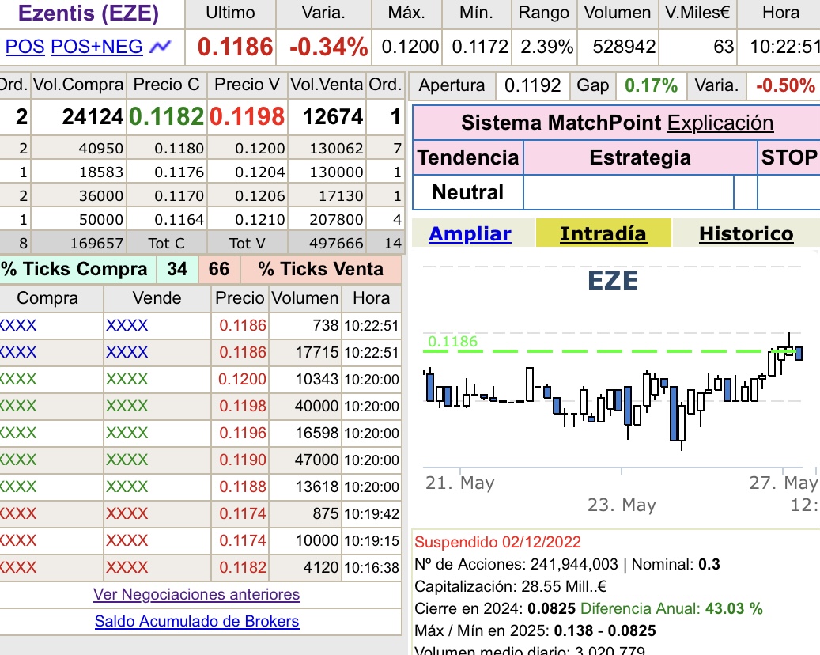The width and height of the screenshot is (820, 655).
Task: Switch to the Intradía chart tab
Action: tap(603, 234)
